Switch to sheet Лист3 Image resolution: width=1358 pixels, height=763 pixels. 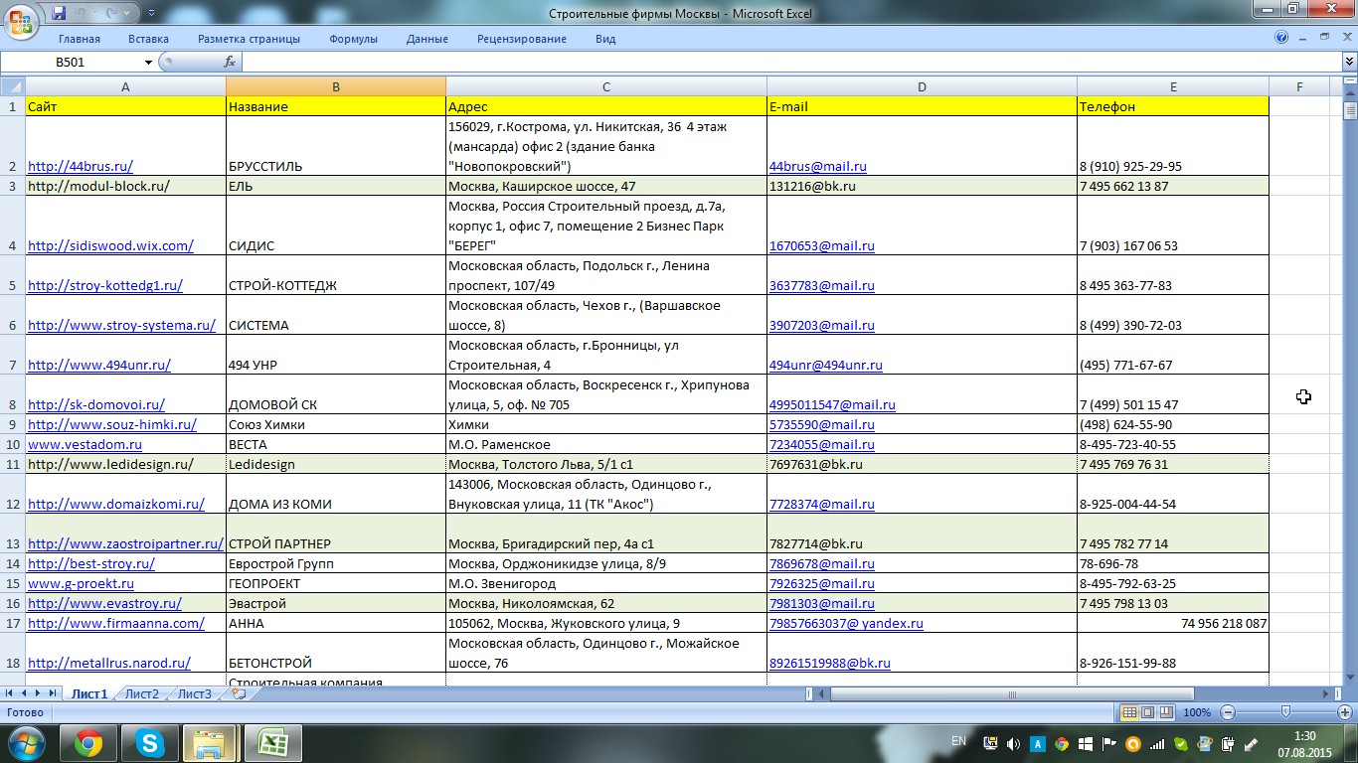coord(195,693)
